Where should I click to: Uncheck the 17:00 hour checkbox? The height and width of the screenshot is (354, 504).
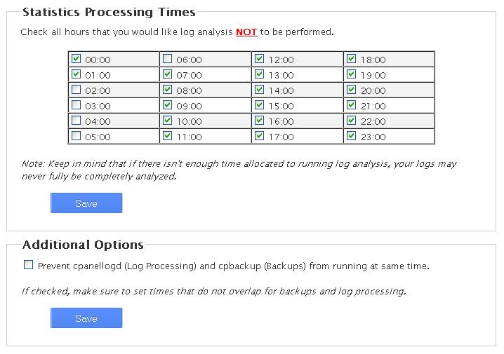pos(259,136)
